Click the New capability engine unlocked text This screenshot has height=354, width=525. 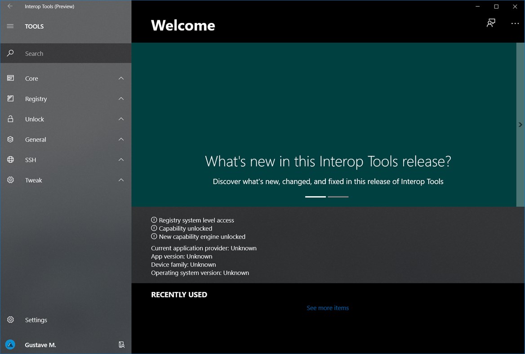pyautogui.click(x=202, y=237)
